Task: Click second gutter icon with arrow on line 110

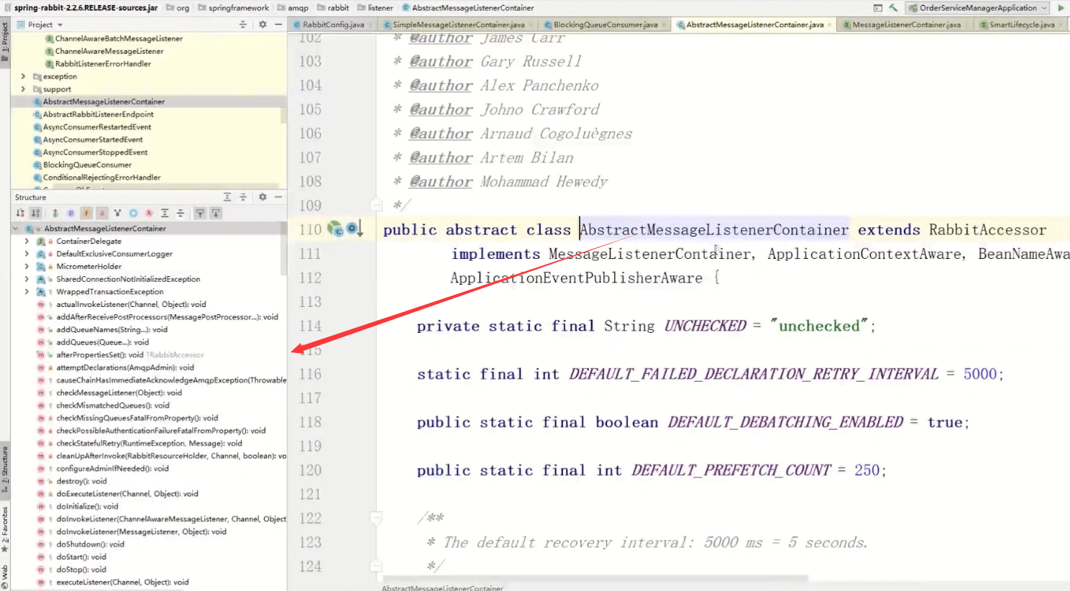Action: [x=355, y=229]
